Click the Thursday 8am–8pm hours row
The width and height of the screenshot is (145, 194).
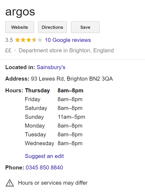tap(54, 90)
